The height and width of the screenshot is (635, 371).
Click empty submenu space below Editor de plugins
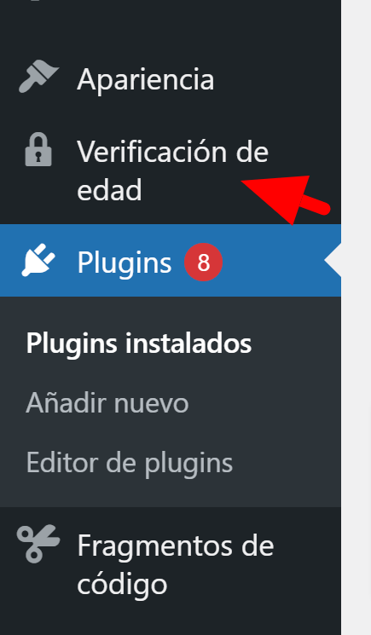[170, 494]
